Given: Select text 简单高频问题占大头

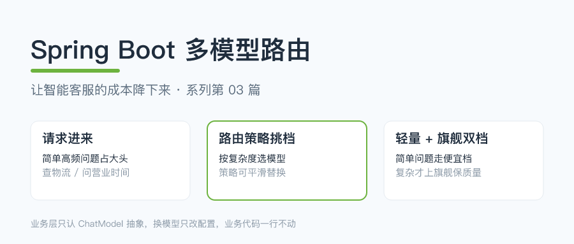Looking at the screenshot, I should (x=85, y=159).
